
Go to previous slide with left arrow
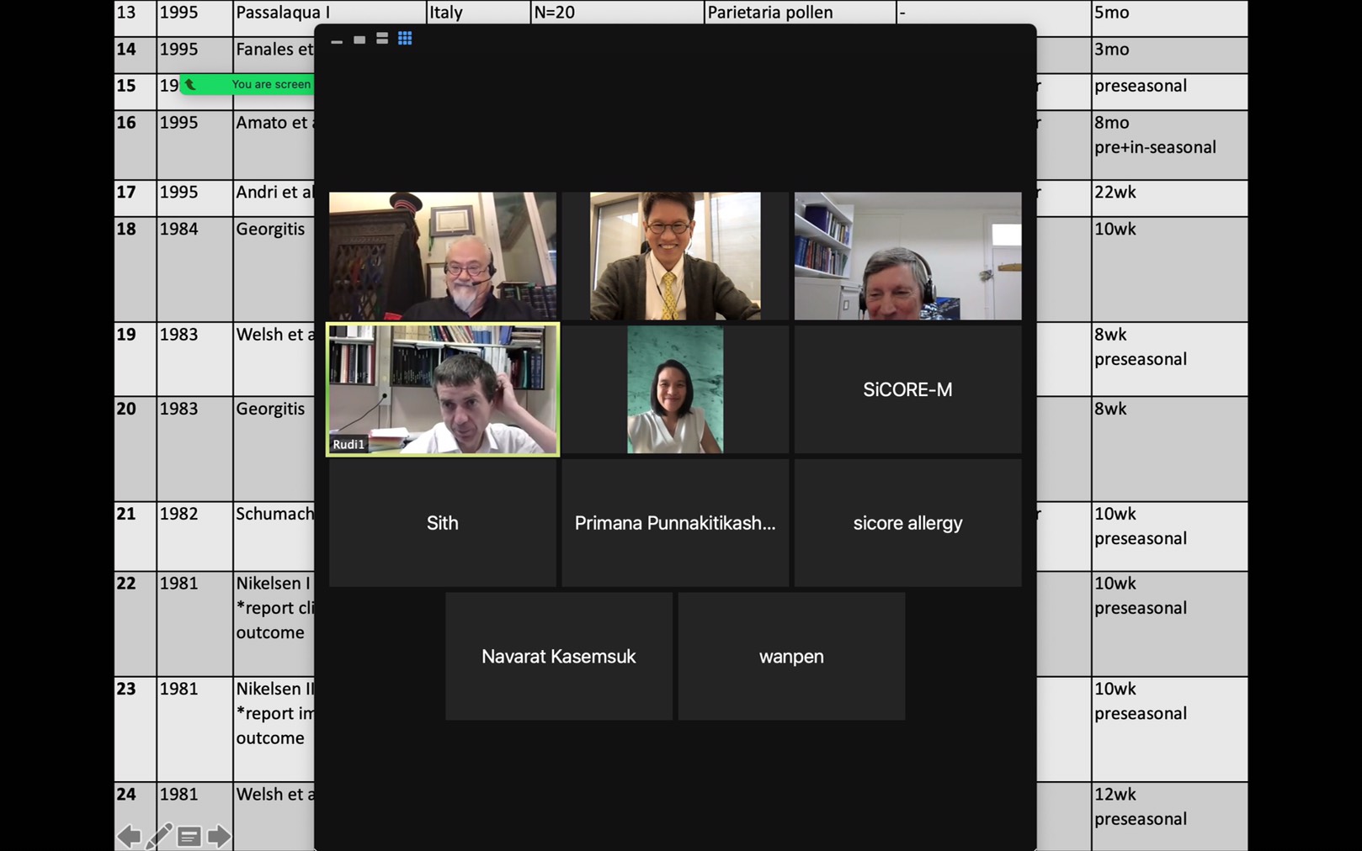129,836
